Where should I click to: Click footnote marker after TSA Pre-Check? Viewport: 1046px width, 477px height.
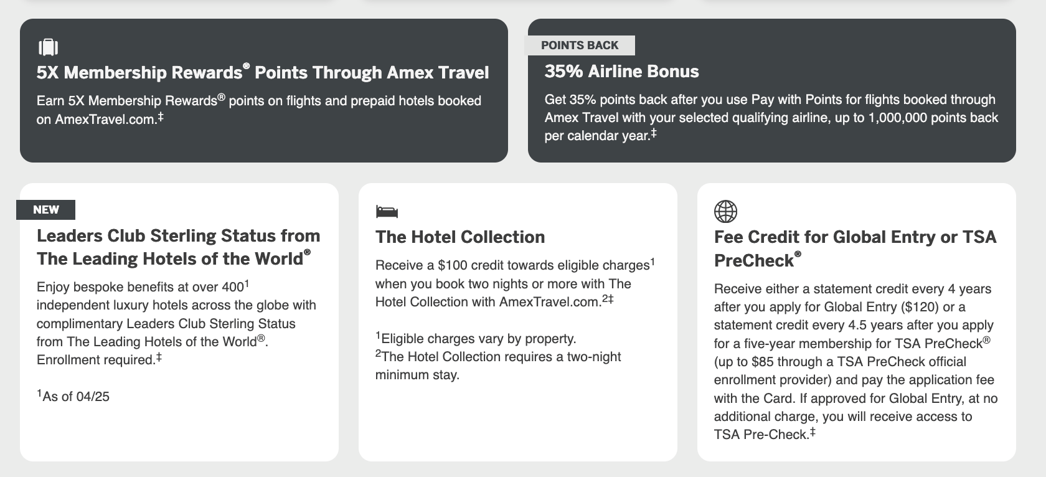812,432
